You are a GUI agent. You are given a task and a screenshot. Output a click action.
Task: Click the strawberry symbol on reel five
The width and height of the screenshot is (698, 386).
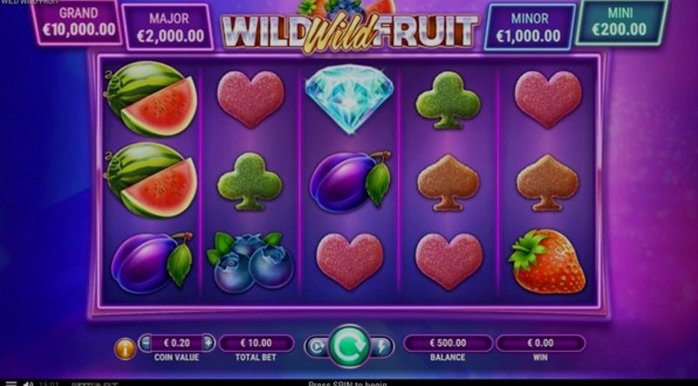point(547,261)
